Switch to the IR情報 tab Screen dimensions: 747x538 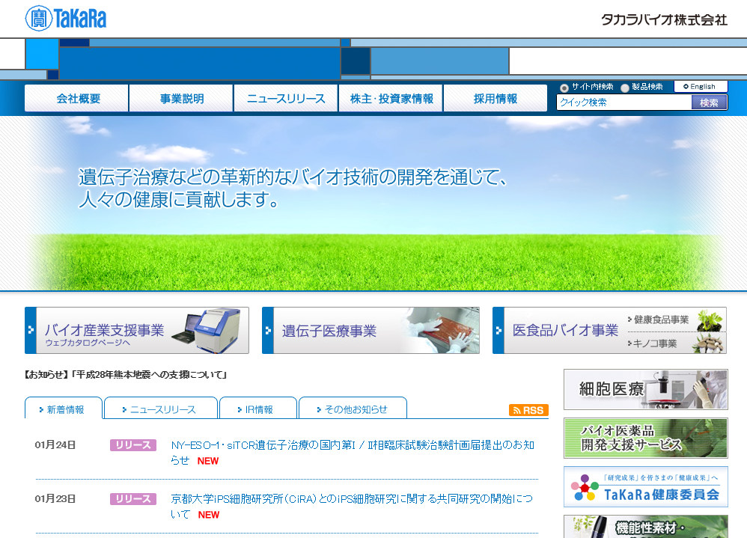(258, 409)
